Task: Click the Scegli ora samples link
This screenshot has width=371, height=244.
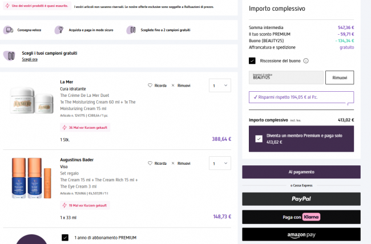Action: pyautogui.click(x=30, y=59)
